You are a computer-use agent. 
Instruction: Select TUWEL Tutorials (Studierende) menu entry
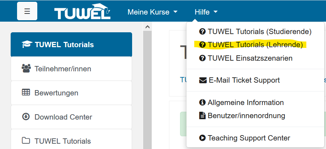tap(255, 32)
